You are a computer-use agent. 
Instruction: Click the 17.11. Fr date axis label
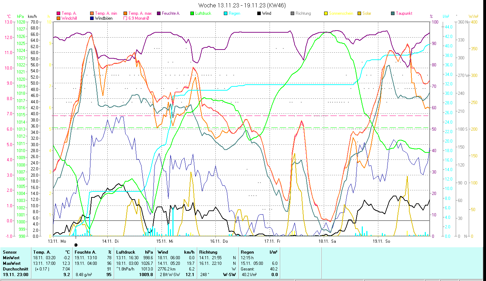tap(272, 241)
